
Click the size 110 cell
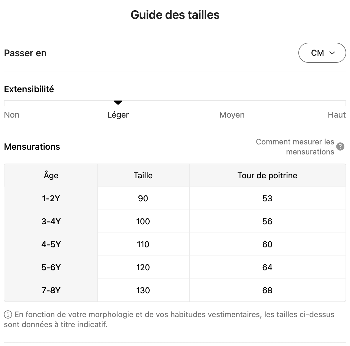tap(143, 244)
